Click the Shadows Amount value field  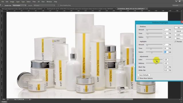click(x=166, y=30)
